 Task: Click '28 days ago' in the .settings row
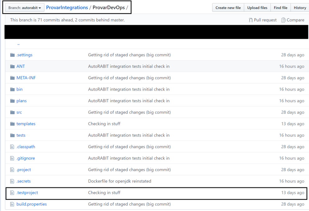click(x=293, y=55)
